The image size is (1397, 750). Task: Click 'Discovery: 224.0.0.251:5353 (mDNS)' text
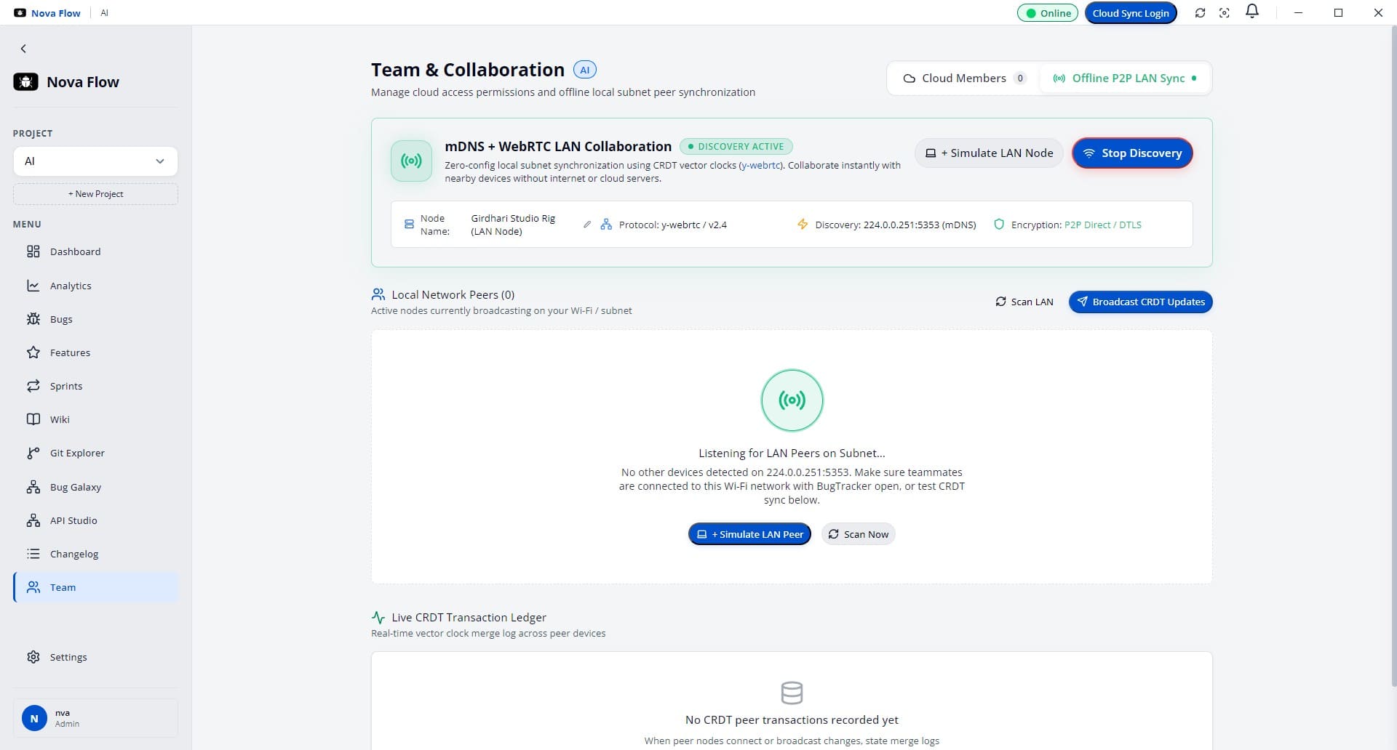896,225
